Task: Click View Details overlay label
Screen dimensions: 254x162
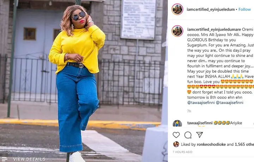Action: [29, 159]
